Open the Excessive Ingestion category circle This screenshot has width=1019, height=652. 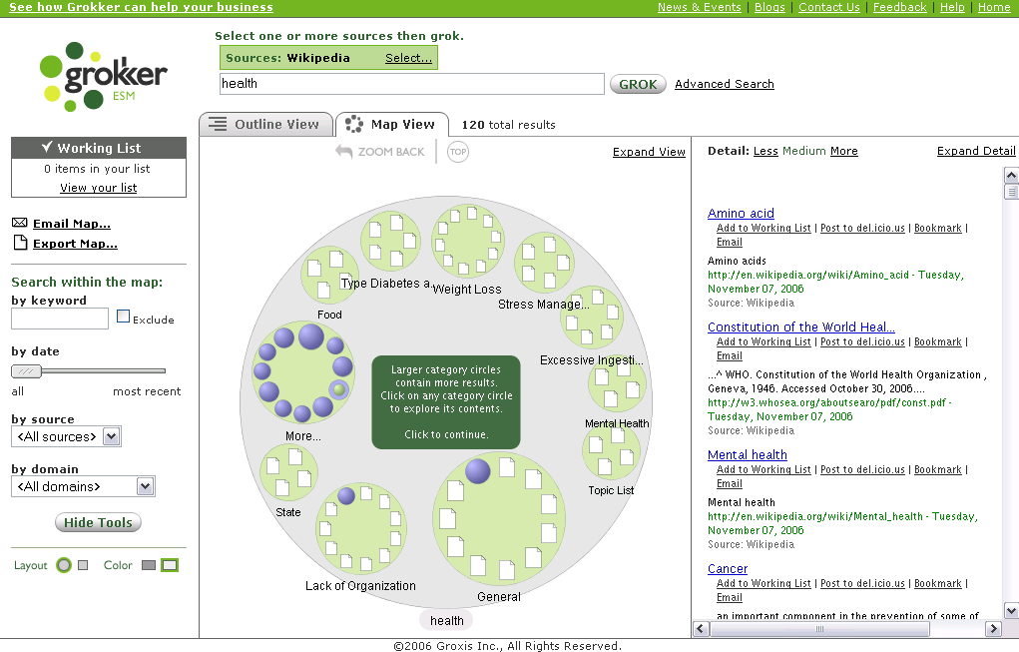pyautogui.click(x=592, y=318)
